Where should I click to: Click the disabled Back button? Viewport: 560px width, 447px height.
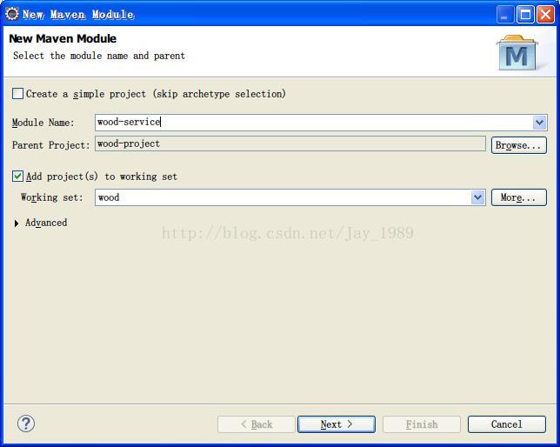coord(257,424)
